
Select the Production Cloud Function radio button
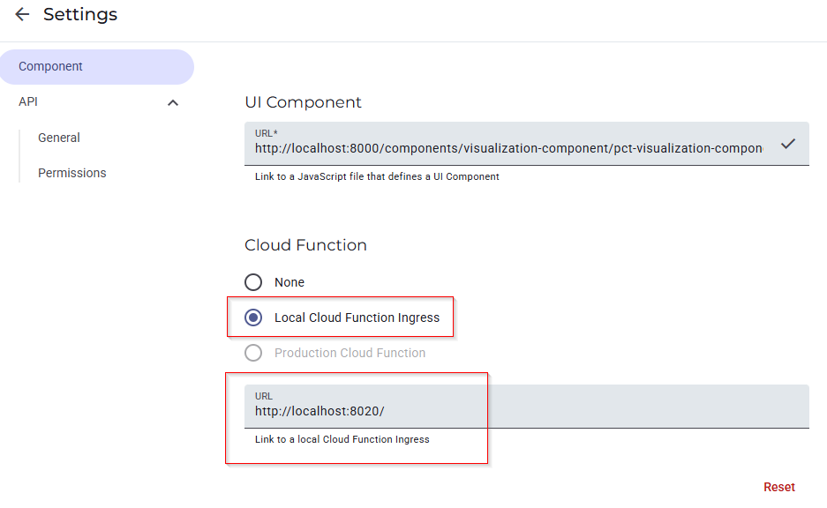pyautogui.click(x=253, y=353)
